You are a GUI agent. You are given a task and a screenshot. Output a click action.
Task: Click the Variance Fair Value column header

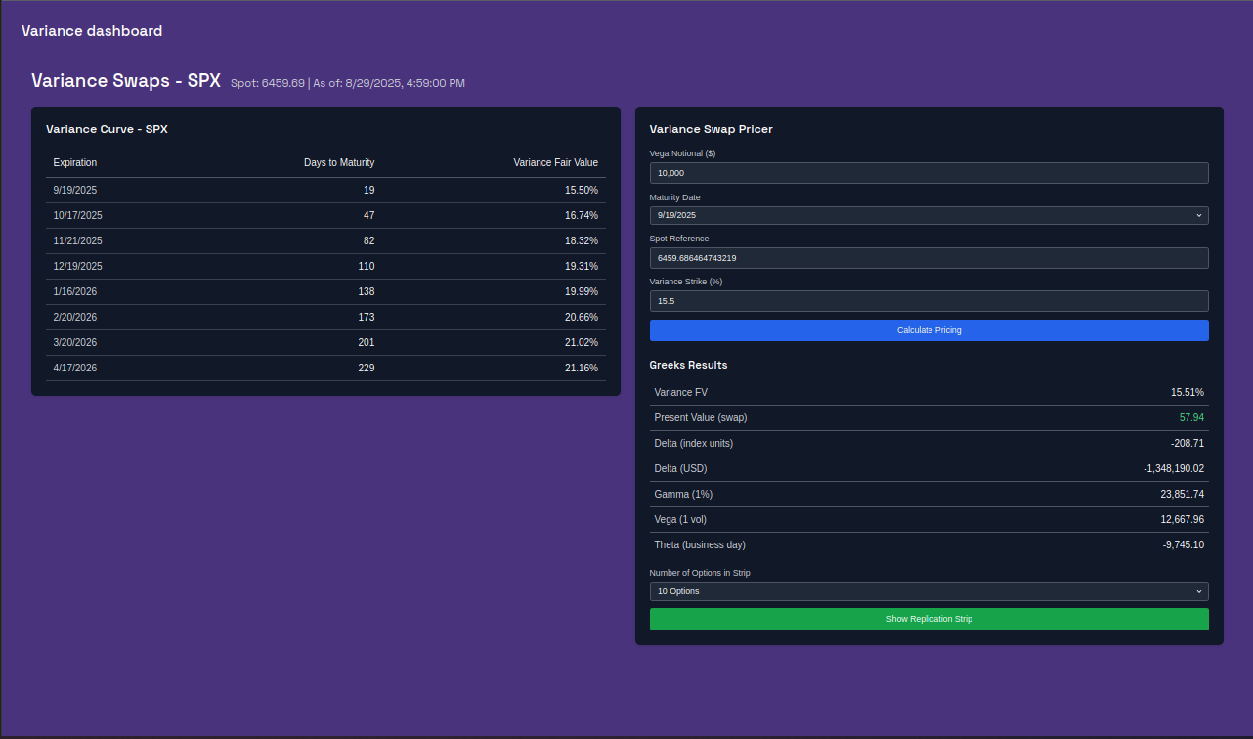click(x=555, y=162)
